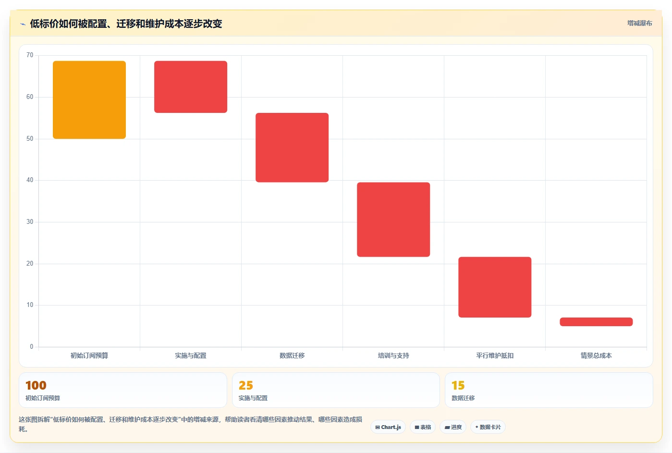Click the red 实施与配置 bar

[191, 87]
